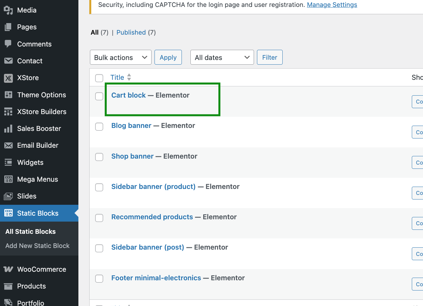This screenshot has width=423, height=306.
Task: Tick the select-all checkbox beside Title
Action: click(x=99, y=78)
